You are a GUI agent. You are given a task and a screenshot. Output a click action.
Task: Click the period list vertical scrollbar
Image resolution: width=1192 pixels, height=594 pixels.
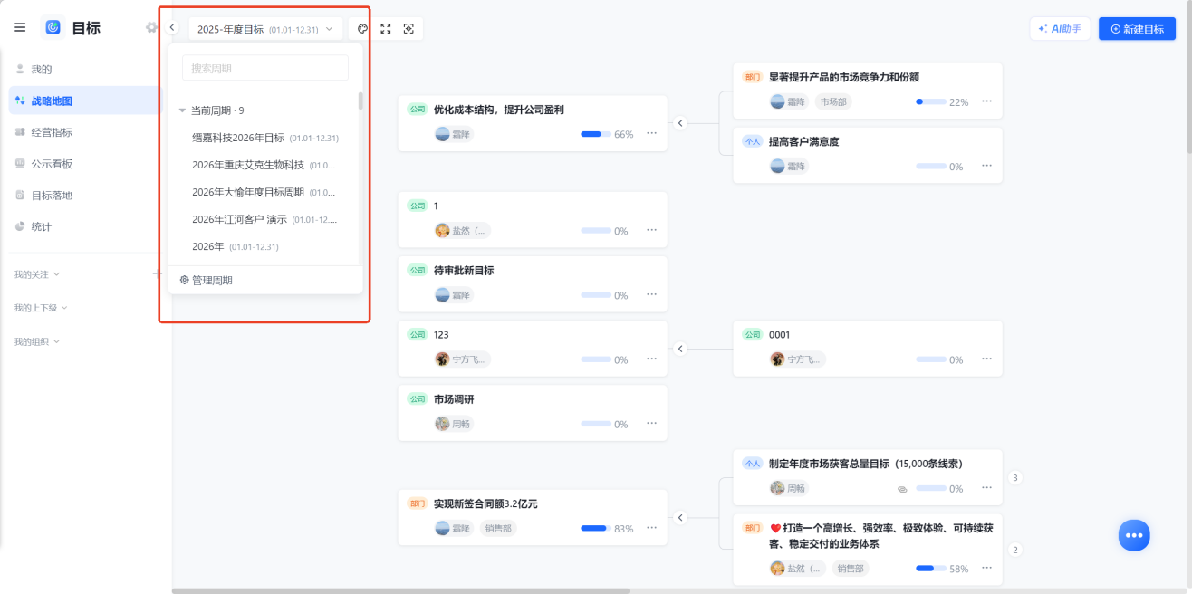point(360,101)
